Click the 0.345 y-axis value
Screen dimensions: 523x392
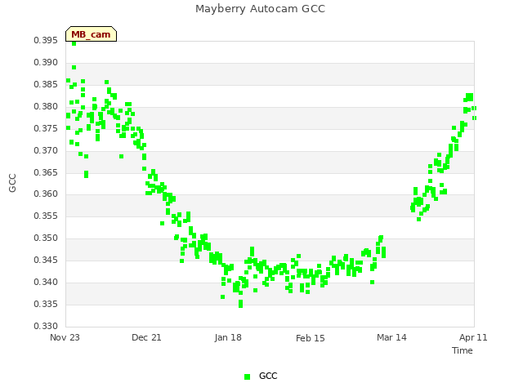[x=46, y=260]
